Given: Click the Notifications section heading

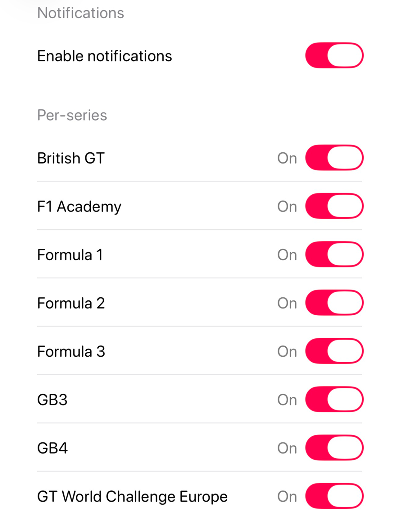Looking at the screenshot, I should tap(80, 13).
